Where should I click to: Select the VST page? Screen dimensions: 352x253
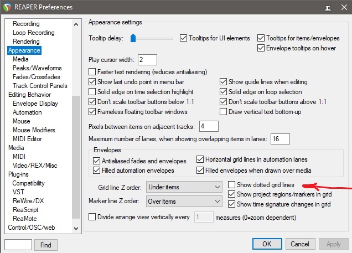[18, 192]
